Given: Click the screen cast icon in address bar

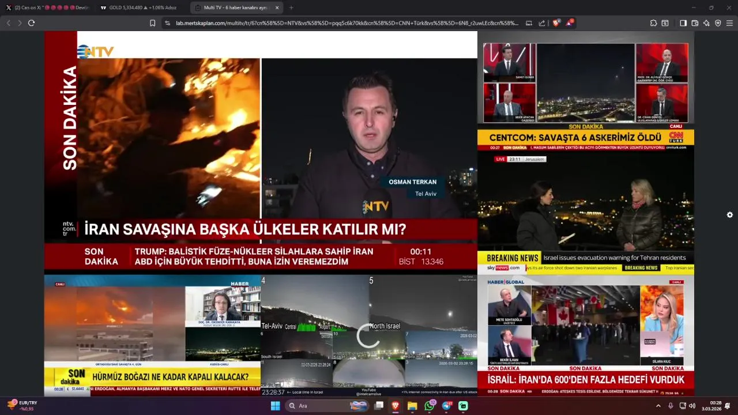Looking at the screenshot, I should (x=529, y=23).
